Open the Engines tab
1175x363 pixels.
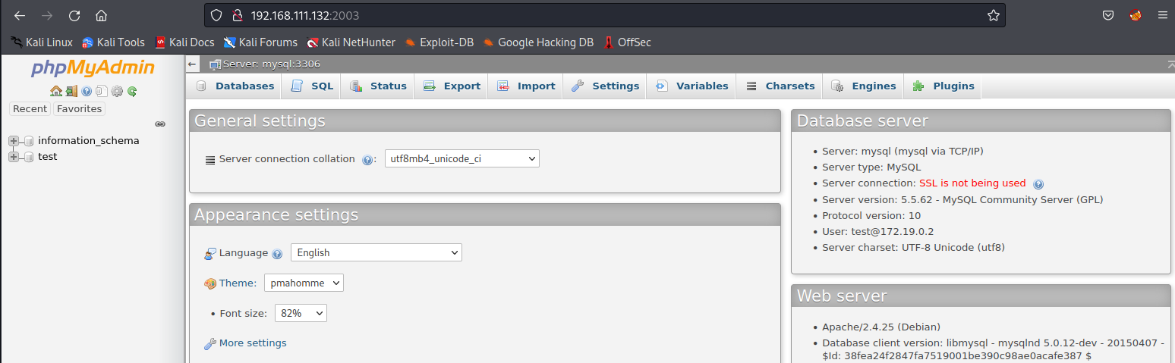coord(863,86)
